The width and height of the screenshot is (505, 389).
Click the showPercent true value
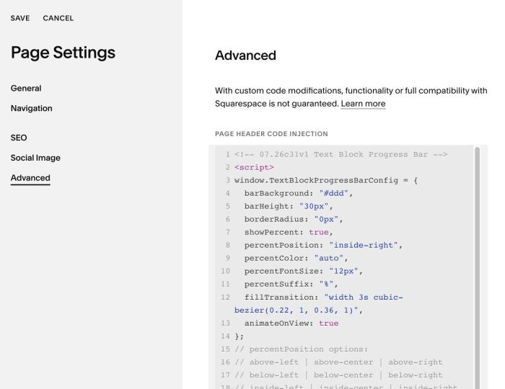[x=319, y=233]
